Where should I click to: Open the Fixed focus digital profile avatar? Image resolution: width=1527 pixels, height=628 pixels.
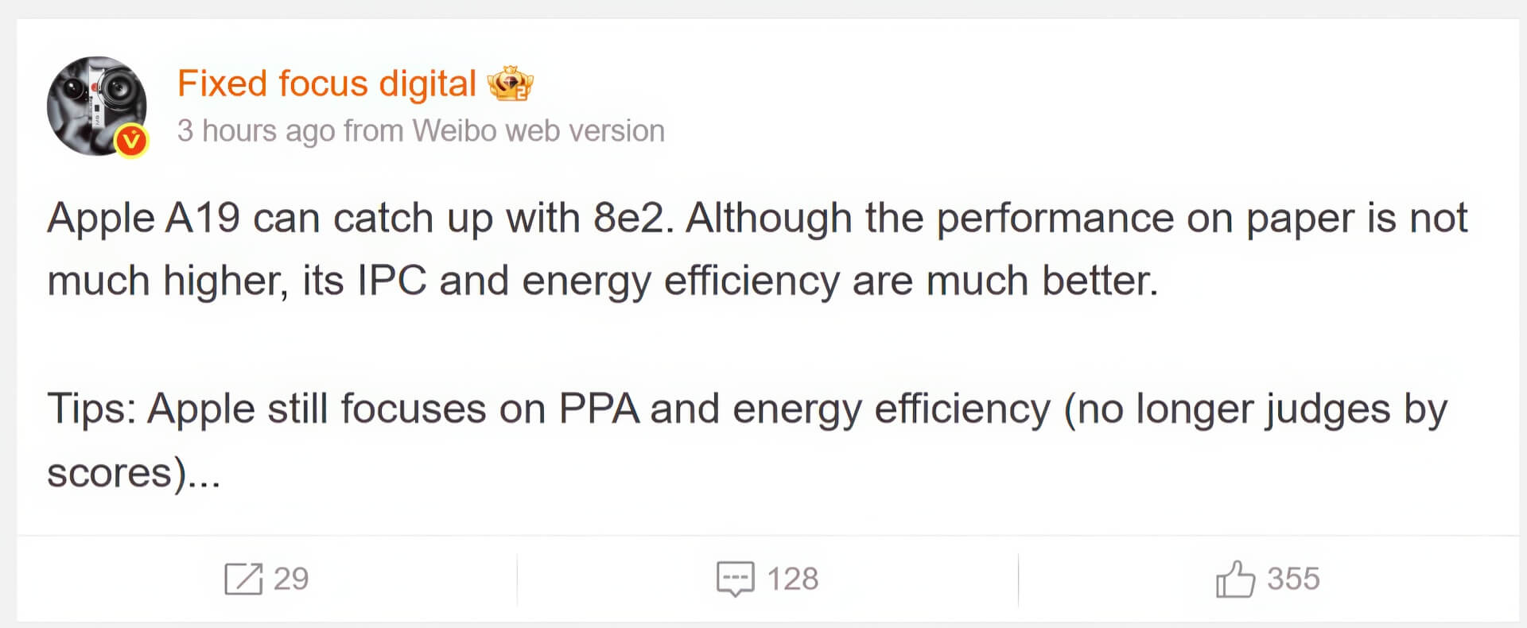[97, 106]
